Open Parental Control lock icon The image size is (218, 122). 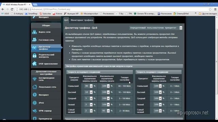coord(34,56)
